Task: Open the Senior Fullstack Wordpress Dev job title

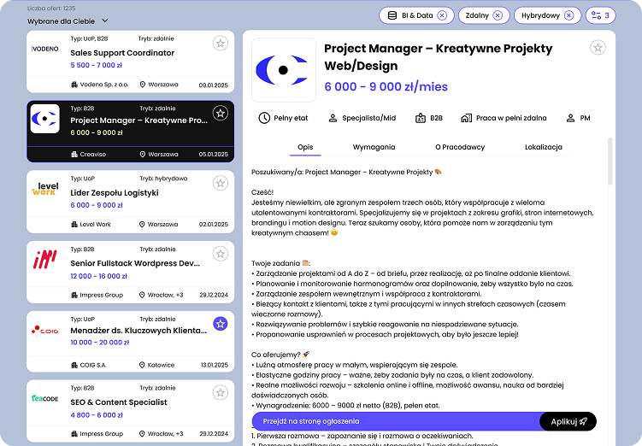Action: [135, 263]
